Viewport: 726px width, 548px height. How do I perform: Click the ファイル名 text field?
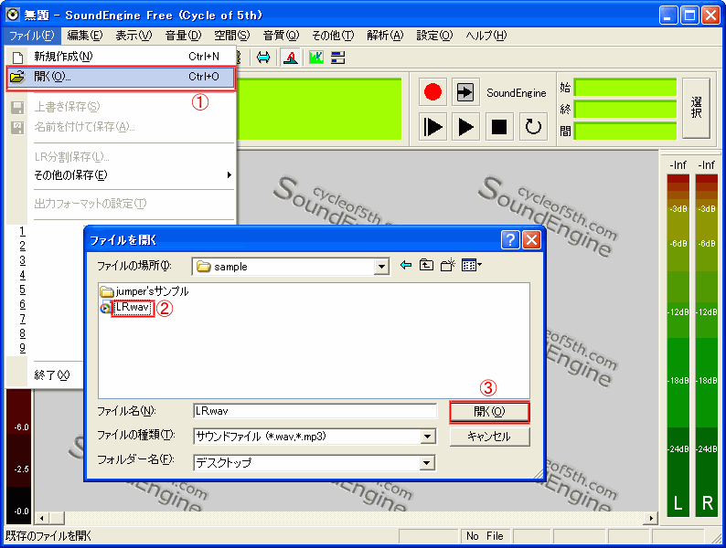coord(315,412)
